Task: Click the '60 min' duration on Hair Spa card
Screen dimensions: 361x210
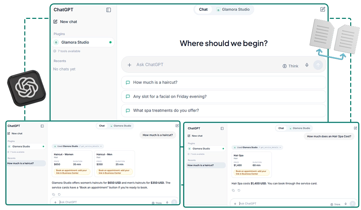Action: 256,165
